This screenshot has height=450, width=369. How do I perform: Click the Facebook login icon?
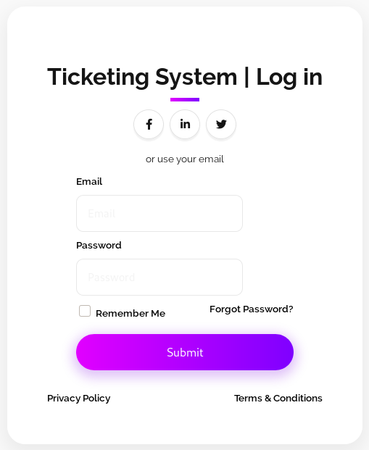pos(149,124)
